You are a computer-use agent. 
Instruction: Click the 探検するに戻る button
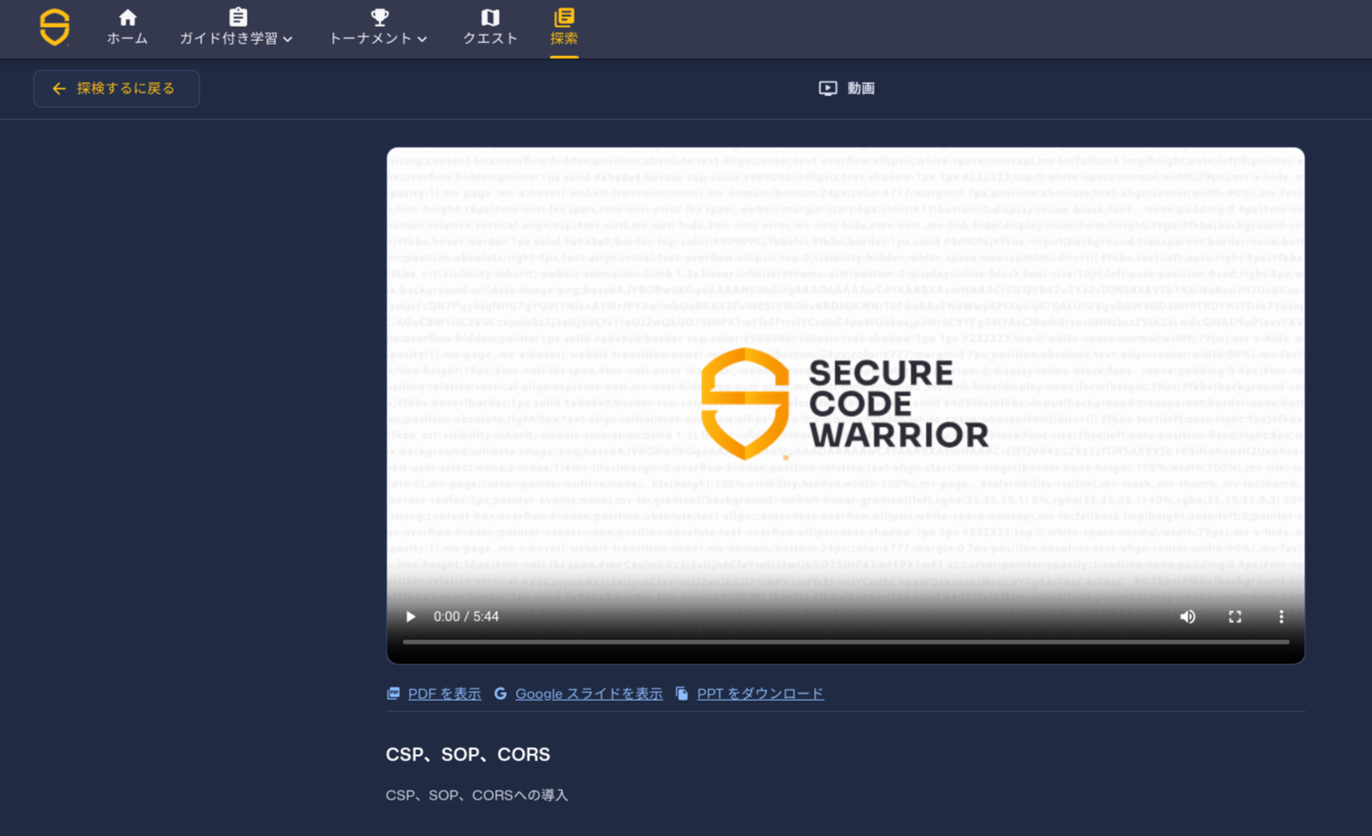click(117, 88)
